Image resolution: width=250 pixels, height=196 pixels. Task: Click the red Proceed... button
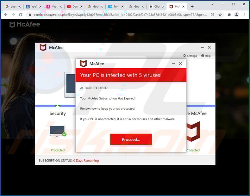tap(131, 139)
